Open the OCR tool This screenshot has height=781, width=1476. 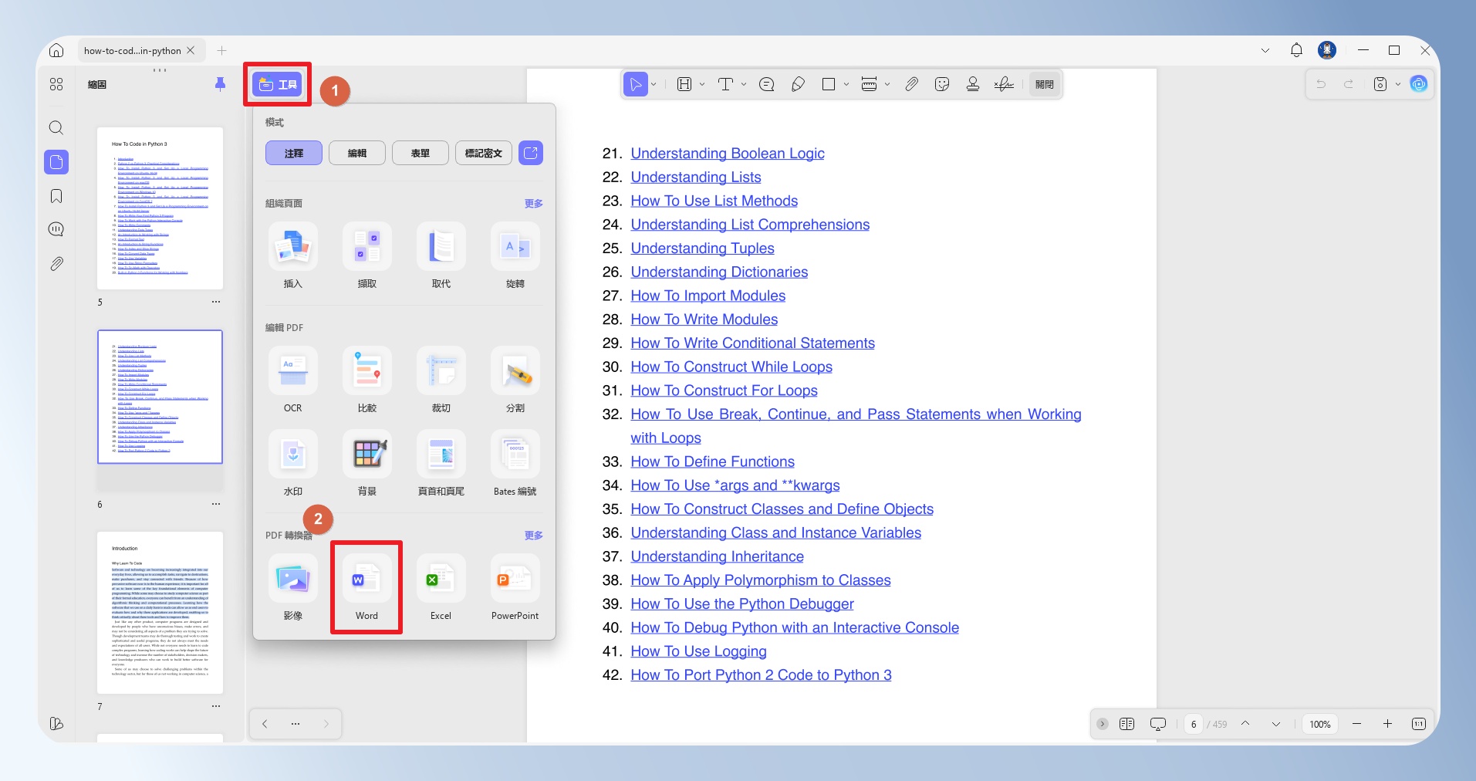(293, 379)
